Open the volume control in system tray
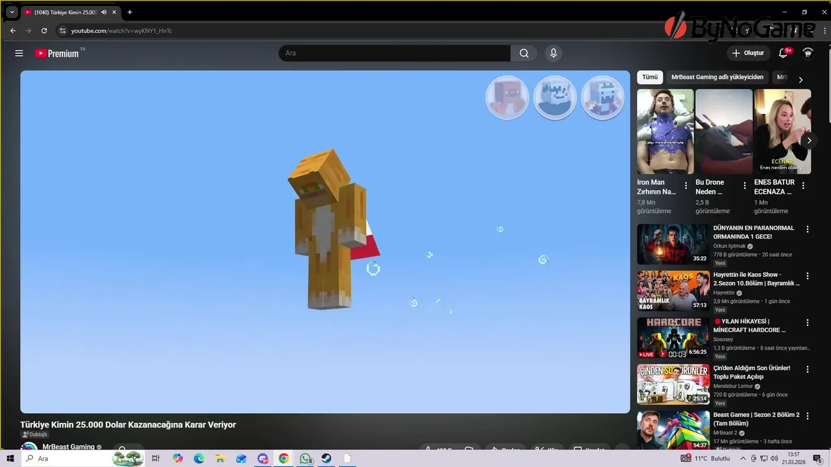 (774, 459)
